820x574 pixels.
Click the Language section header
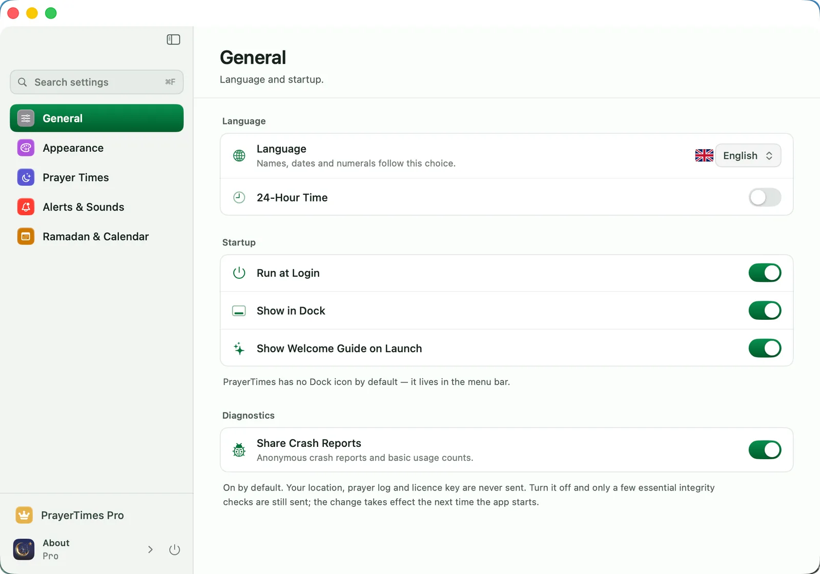(x=244, y=121)
